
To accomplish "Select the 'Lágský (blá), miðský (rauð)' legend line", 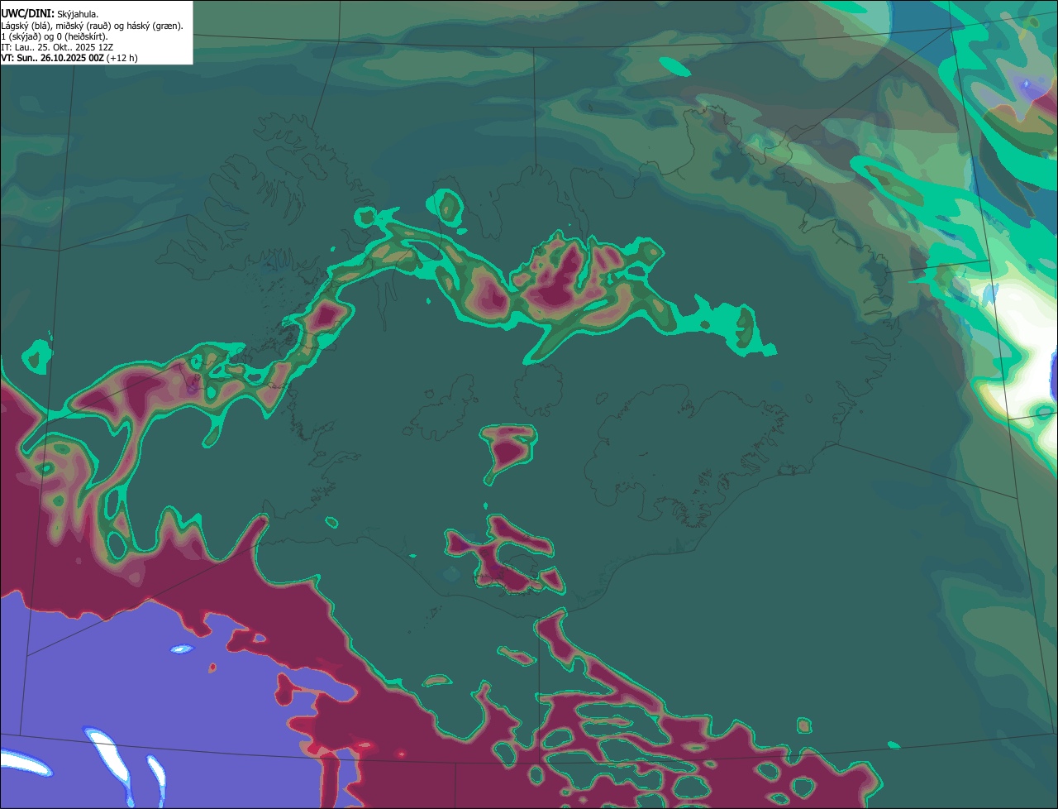I will 92,26.
